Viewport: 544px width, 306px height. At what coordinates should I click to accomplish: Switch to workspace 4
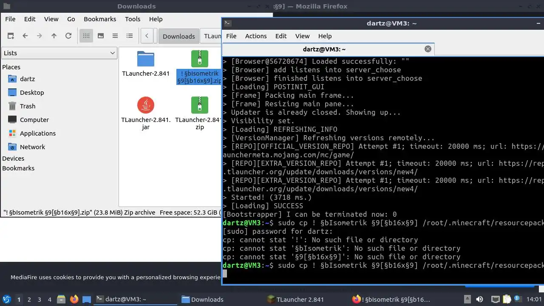[49, 299]
